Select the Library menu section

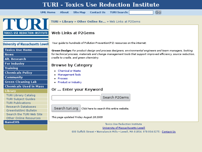coord(26,91)
